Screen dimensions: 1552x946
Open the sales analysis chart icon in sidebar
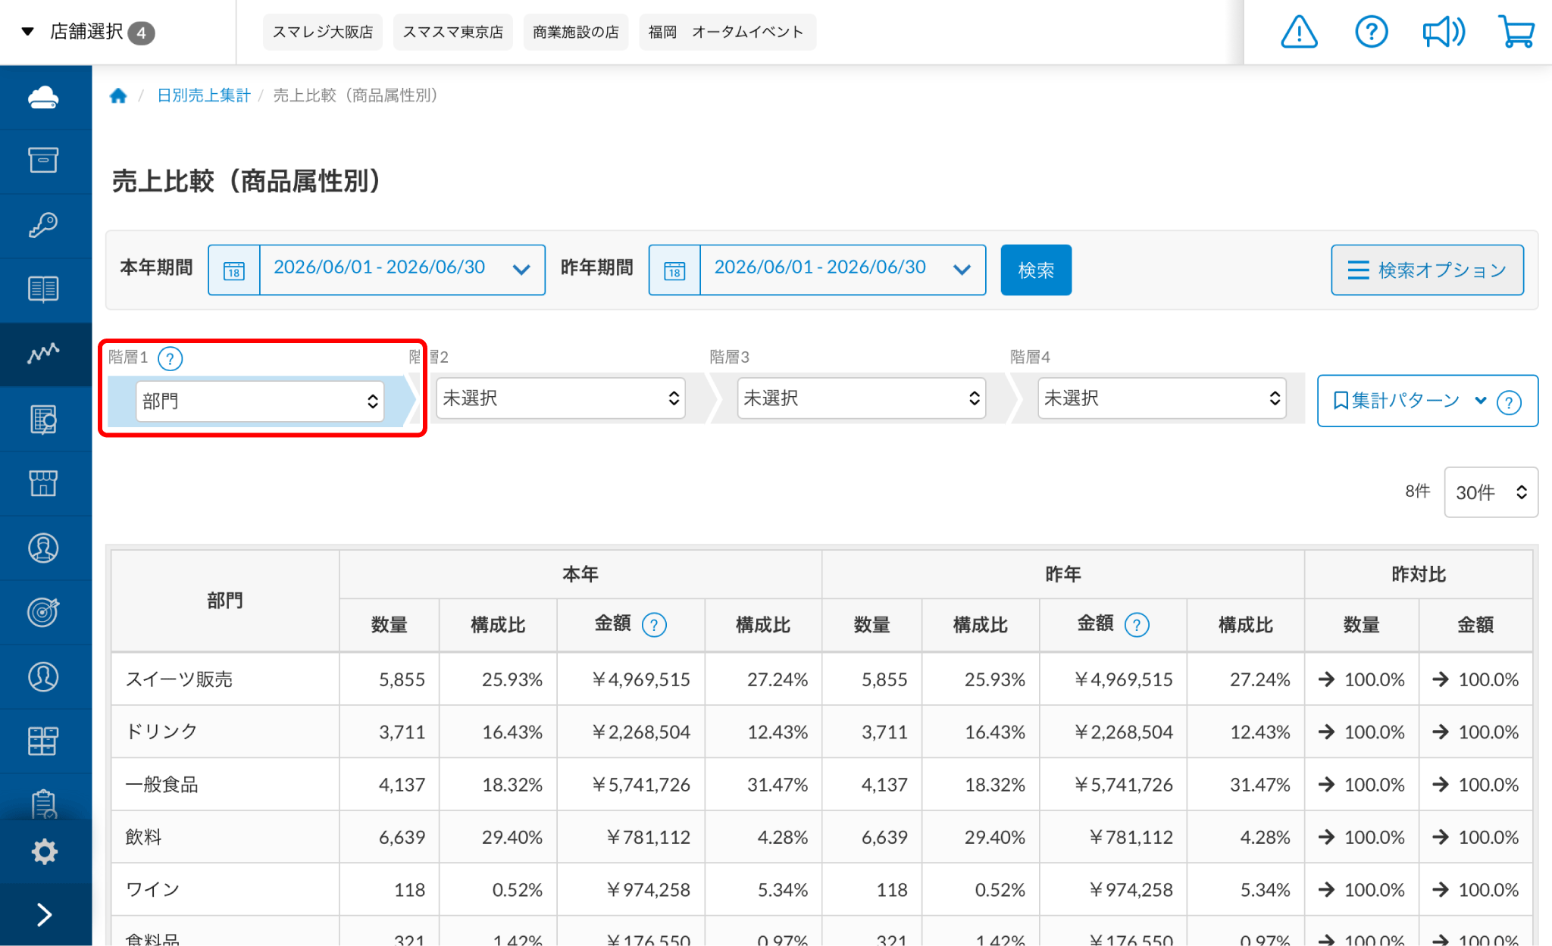click(x=43, y=354)
